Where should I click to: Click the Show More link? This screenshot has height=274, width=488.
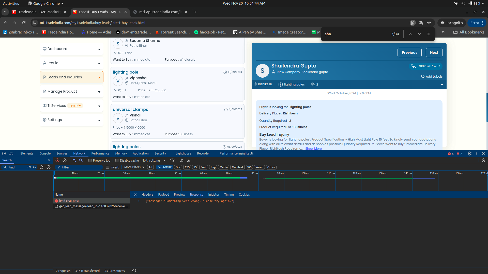coord(313,149)
